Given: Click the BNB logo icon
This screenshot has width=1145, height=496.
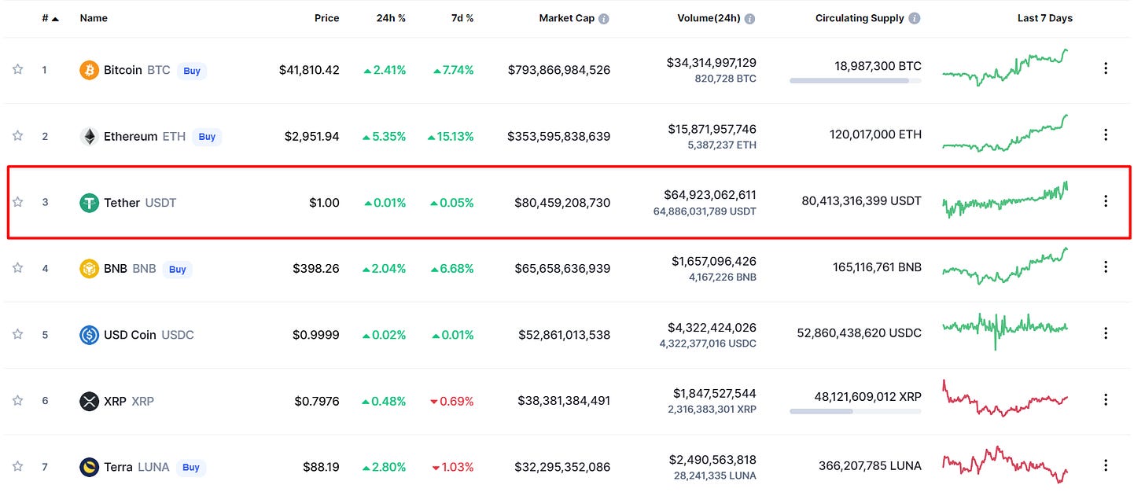Looking at the screenshot, I should (x=90, y=269).
